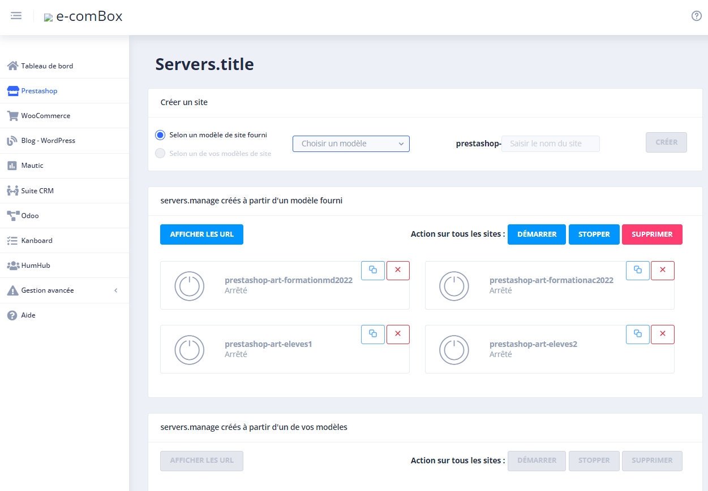This screenshot has width=708, height=491.
Task: Open the Odoo sidebar section
Action: (x=30, y=216)
